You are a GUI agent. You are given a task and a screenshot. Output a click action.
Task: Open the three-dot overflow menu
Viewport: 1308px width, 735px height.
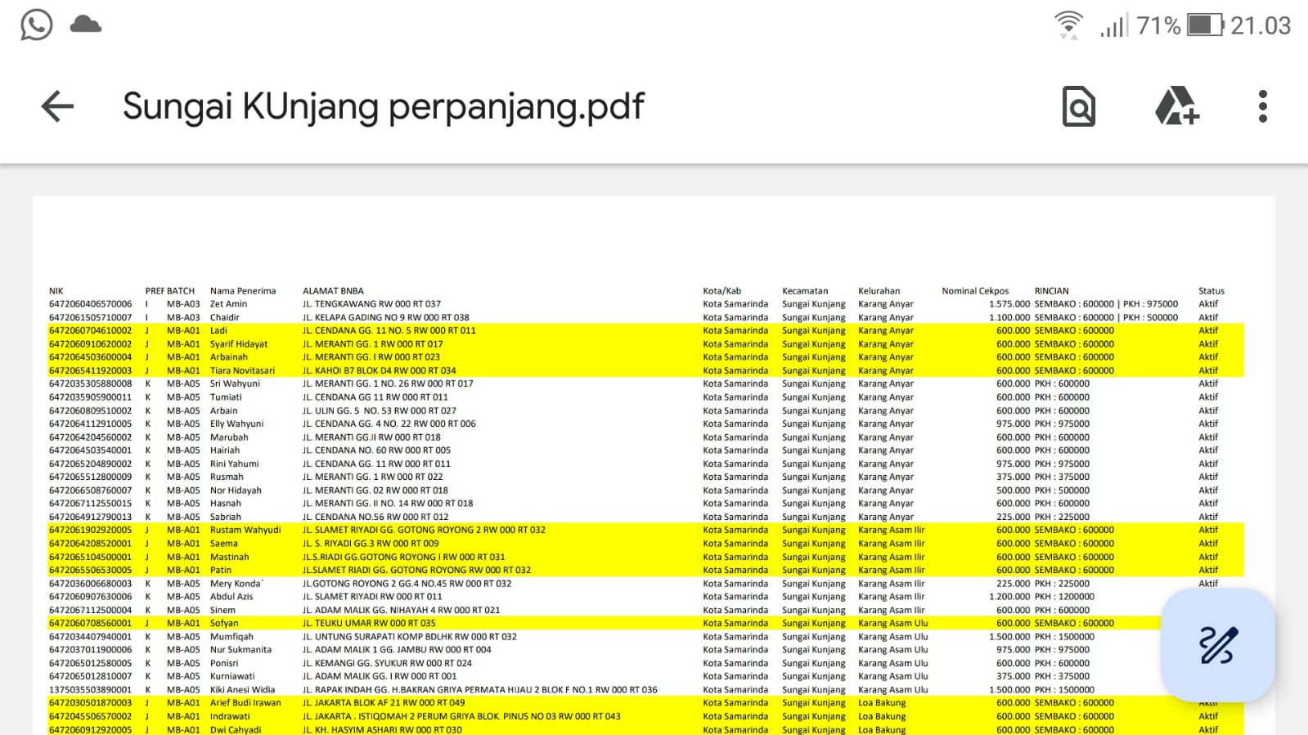(1263, 106)
